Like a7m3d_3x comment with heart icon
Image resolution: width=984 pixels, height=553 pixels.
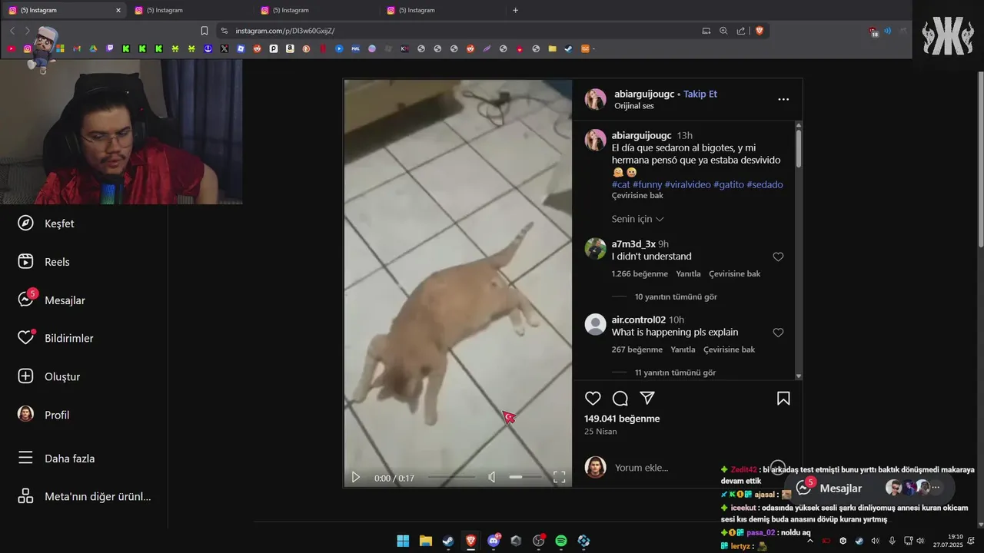click(778, 257)
